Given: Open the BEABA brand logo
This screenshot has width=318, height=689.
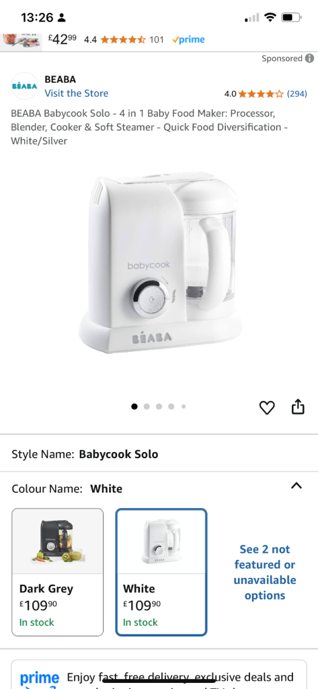Looking at the screenshot, I should 24,85.
